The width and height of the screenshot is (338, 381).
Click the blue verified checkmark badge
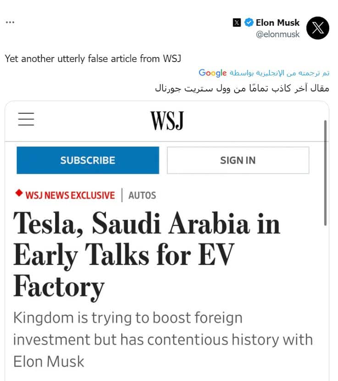pos(249,23)
